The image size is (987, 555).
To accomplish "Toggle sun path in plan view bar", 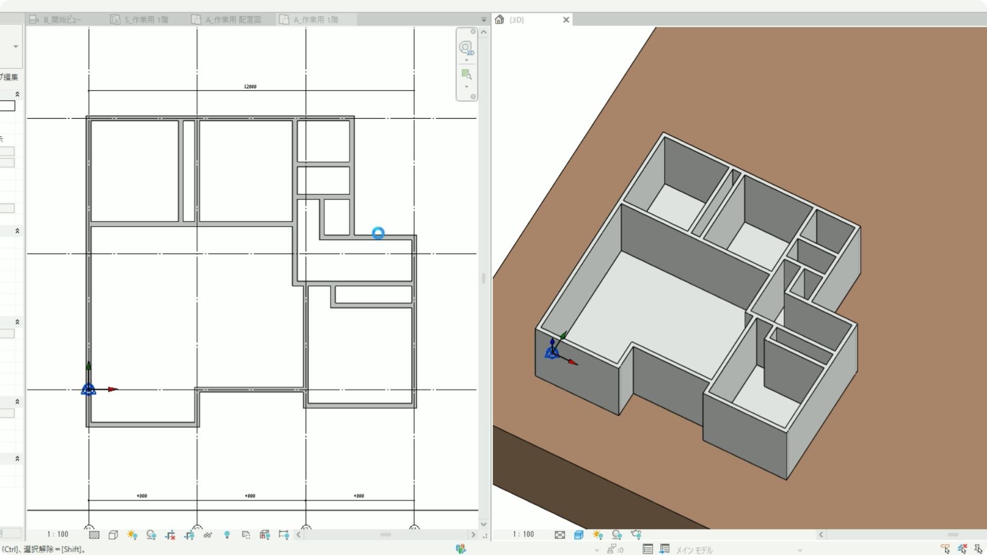I will 132,535.
